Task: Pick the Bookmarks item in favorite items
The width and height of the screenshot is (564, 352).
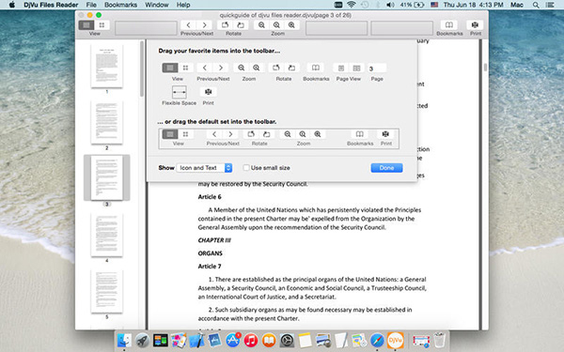Action: 316,68
